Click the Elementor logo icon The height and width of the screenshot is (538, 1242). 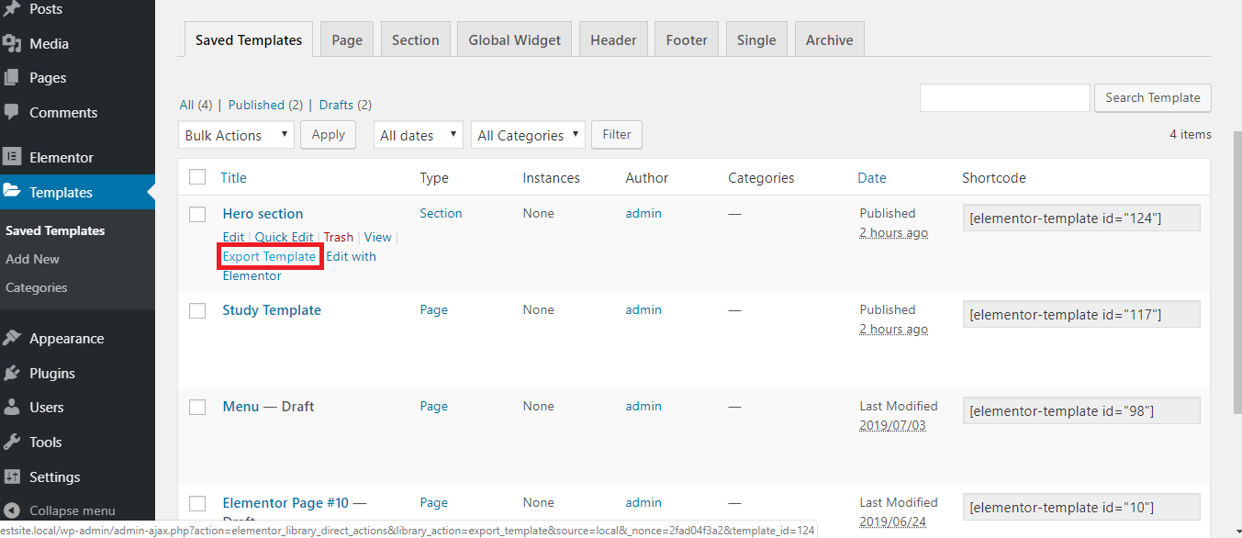(12, 157)
